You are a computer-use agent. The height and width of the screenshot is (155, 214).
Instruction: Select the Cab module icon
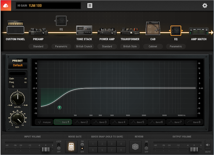[153, 28]
